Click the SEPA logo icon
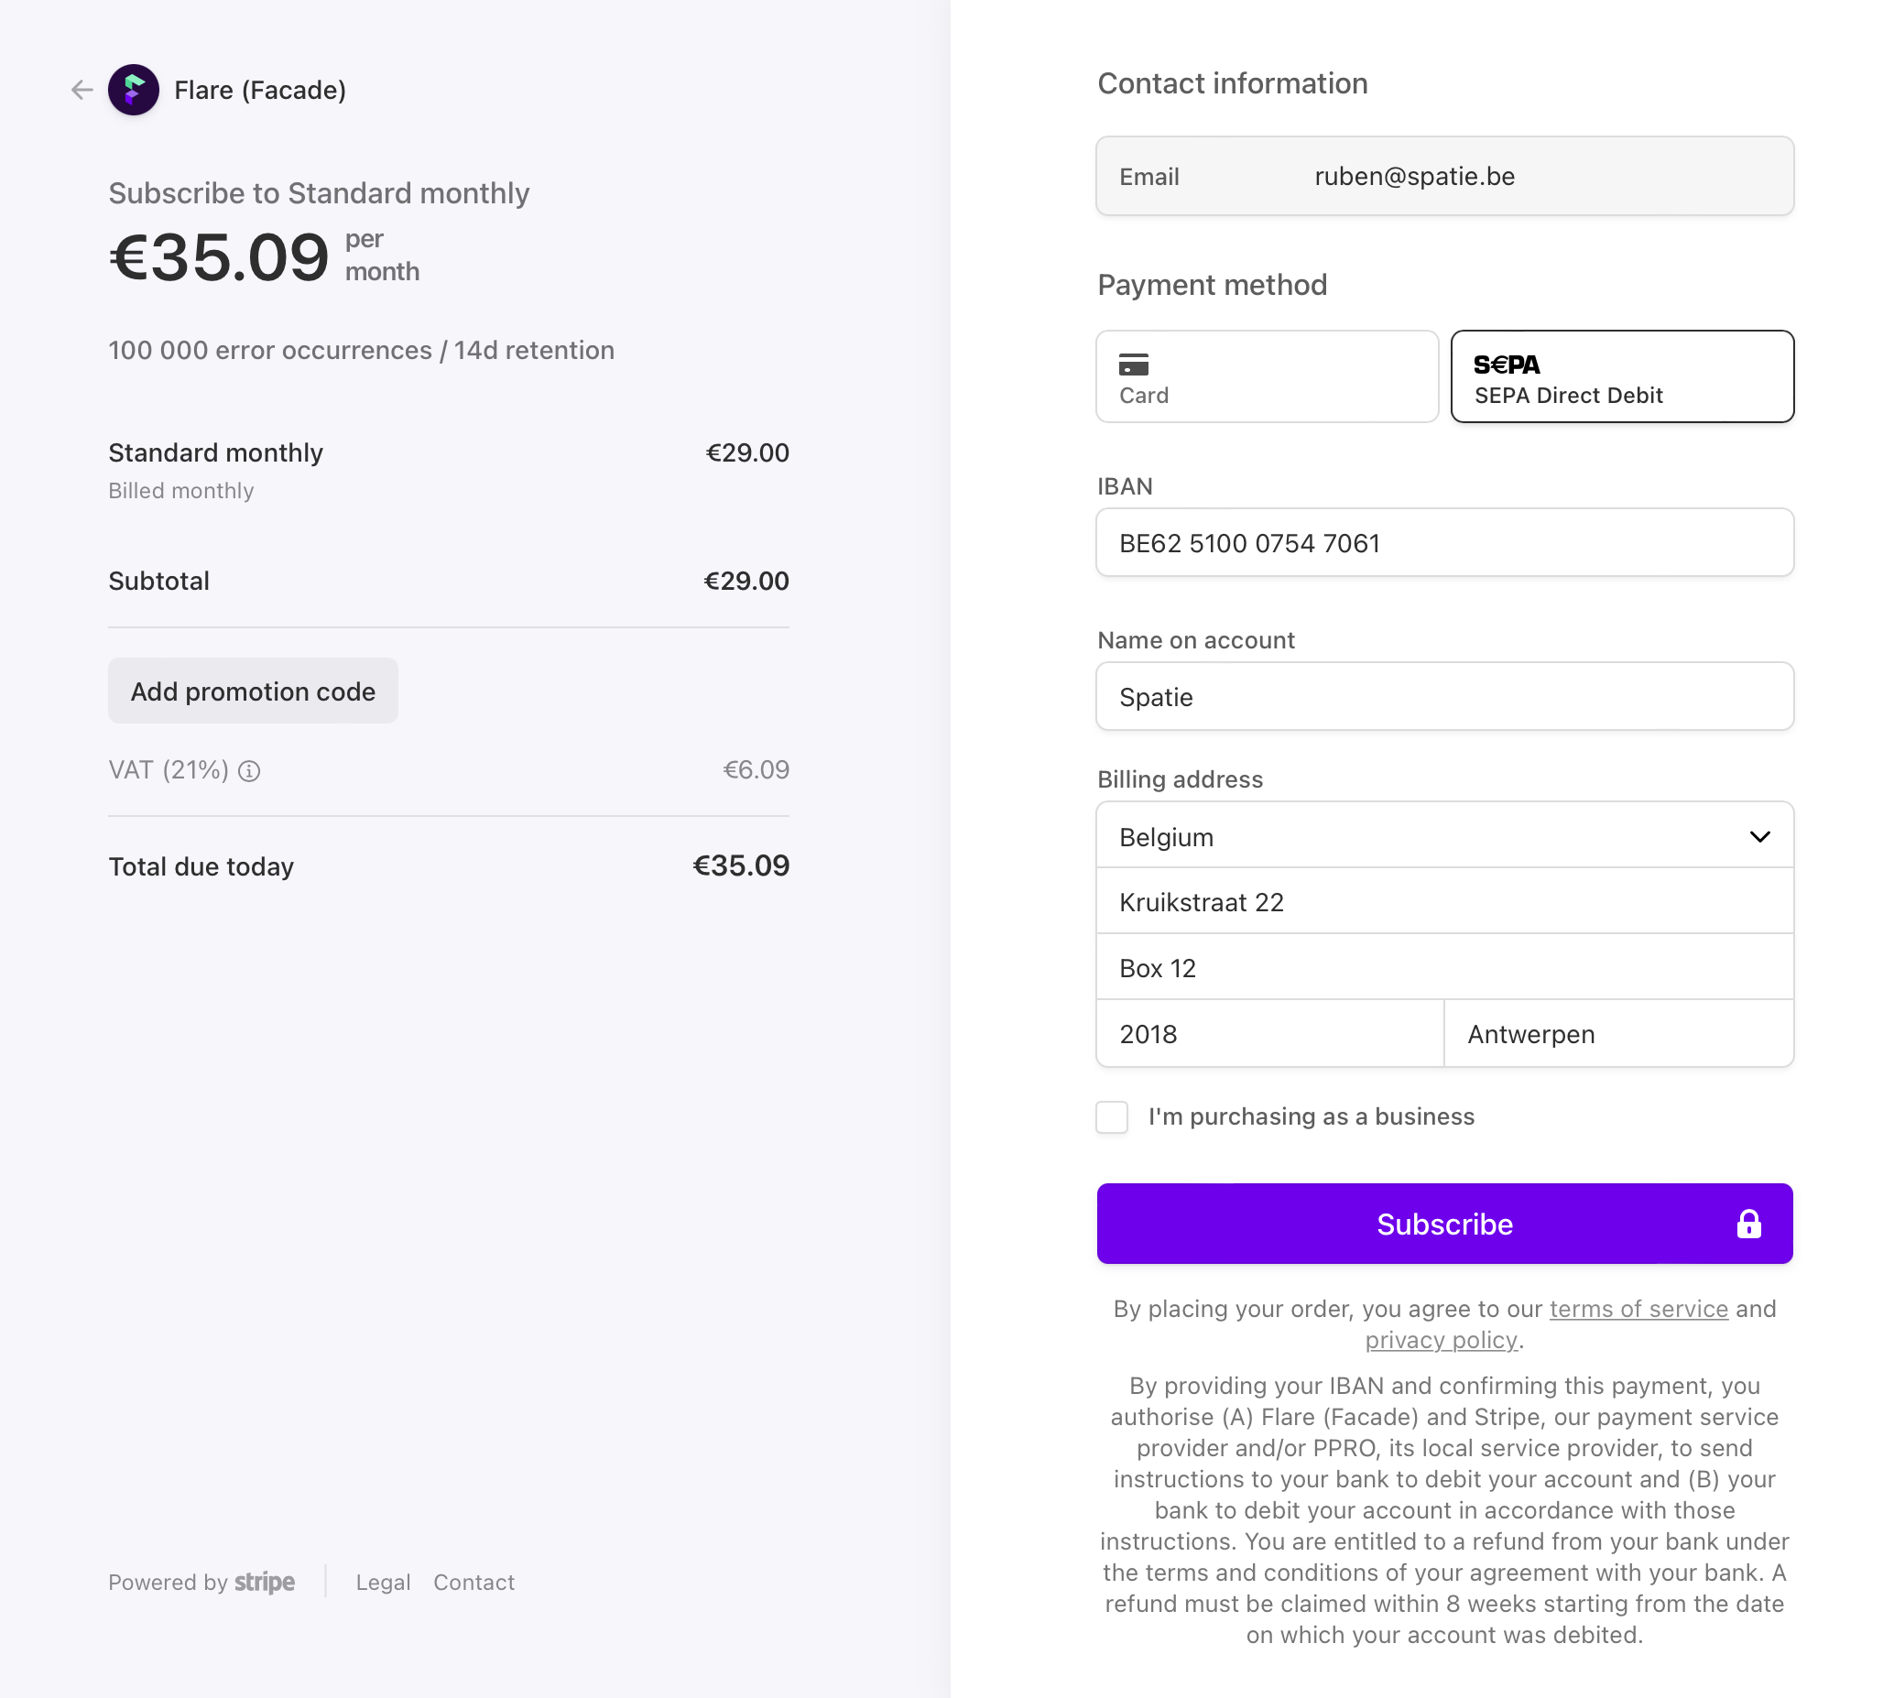 click(x=1506, y=365)
